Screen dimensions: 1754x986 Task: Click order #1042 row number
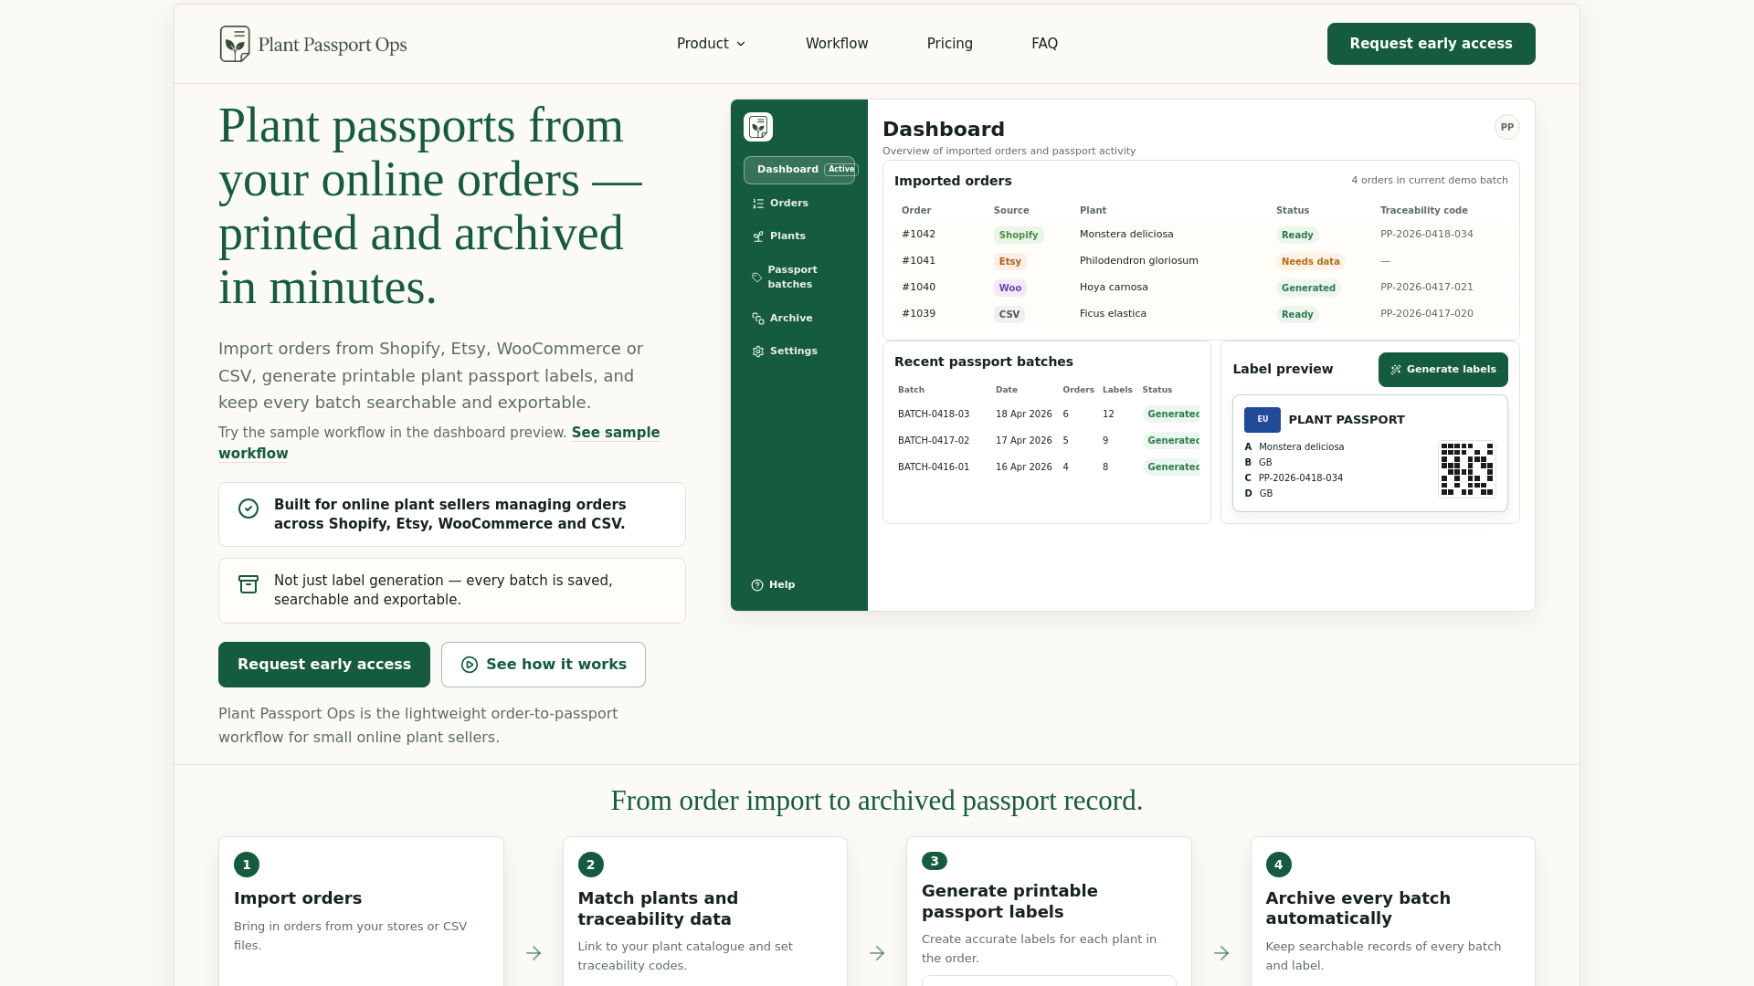(x=918, y=235)
